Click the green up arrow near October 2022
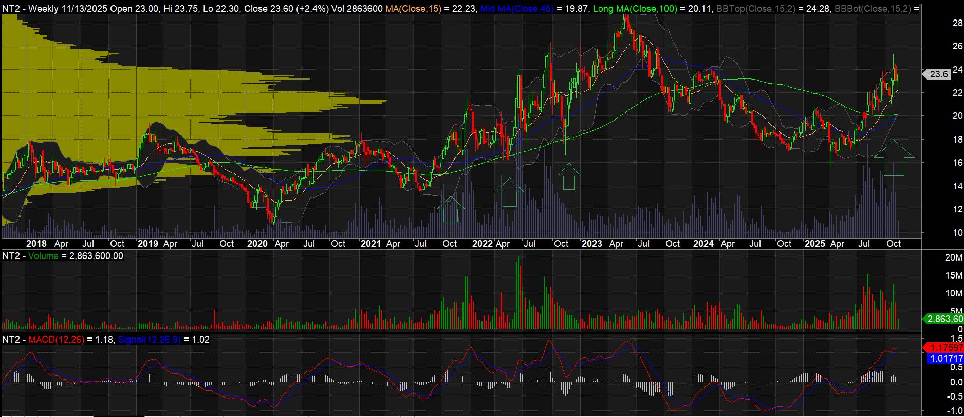The image size is (964, 417). click(x=568, y=177)
